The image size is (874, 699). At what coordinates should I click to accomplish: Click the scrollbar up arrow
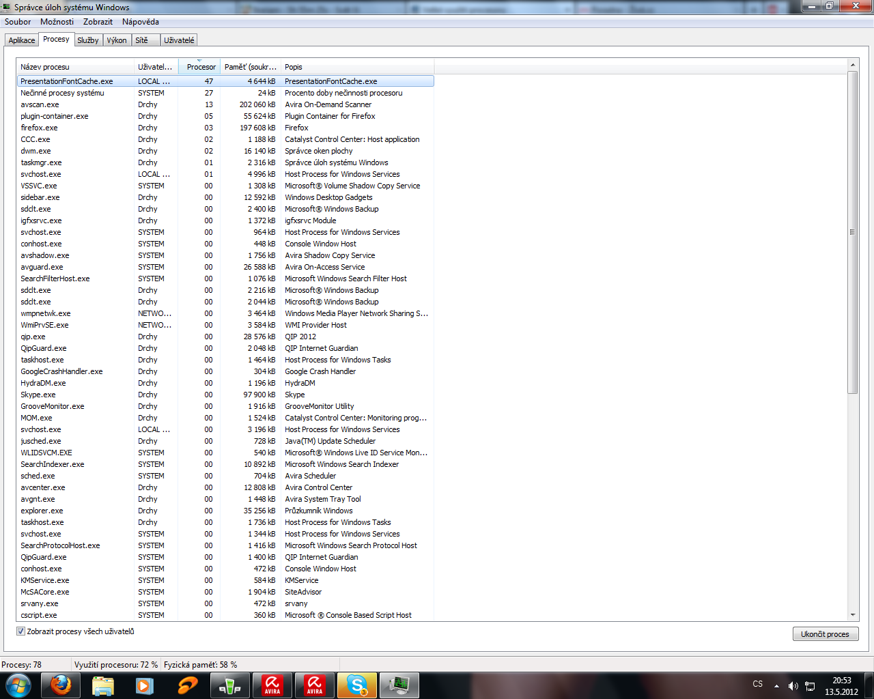pyautogui.click(x=852, y=65)
